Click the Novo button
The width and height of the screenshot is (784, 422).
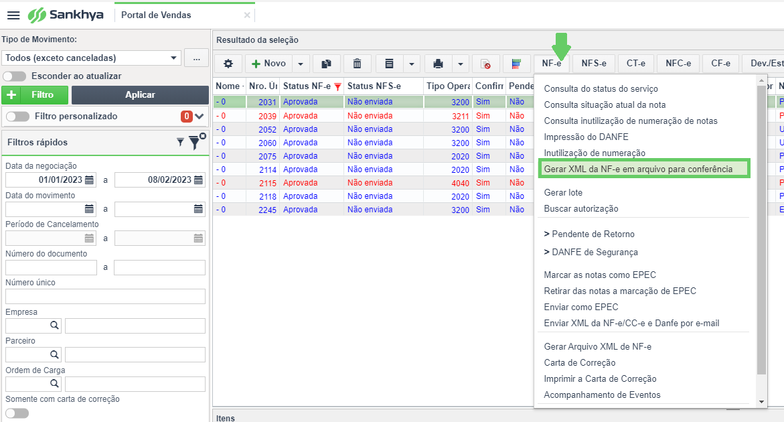pos(269,64)
